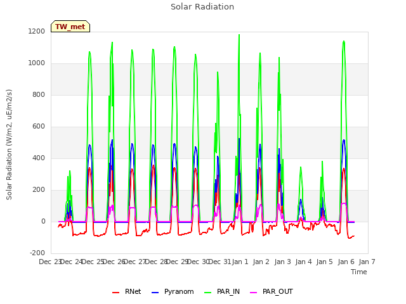Toggle the Pyranom legend entry
This screenshot has height=304, width=406.
click(x=173, y=291)
